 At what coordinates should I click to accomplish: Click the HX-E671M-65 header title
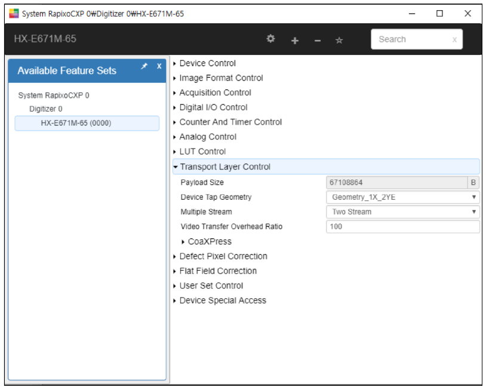pyautogui.click(x=45, y=39)
